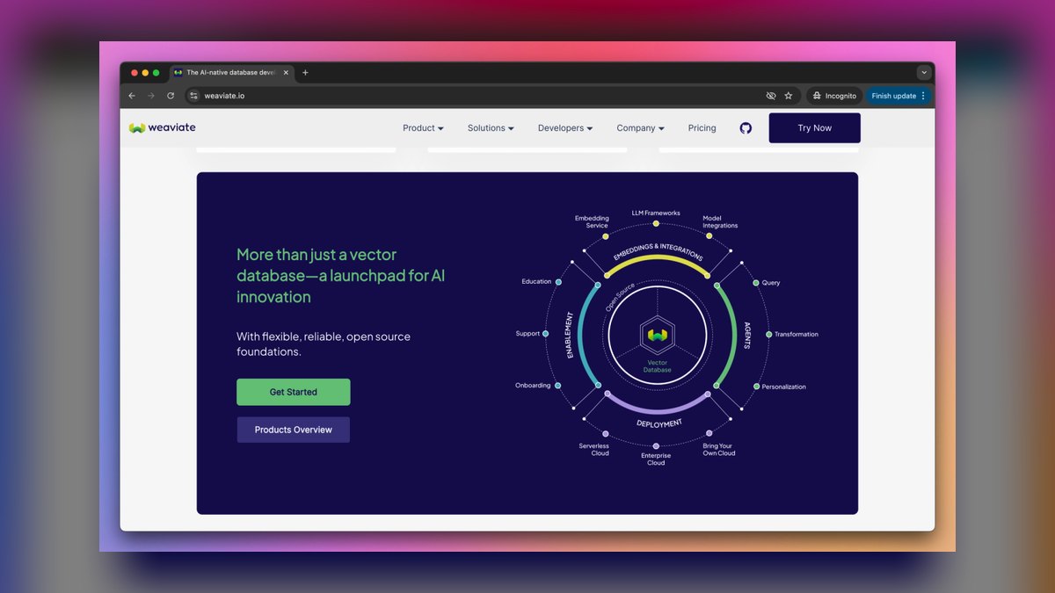Open the Products Overview button

(294, 430)
